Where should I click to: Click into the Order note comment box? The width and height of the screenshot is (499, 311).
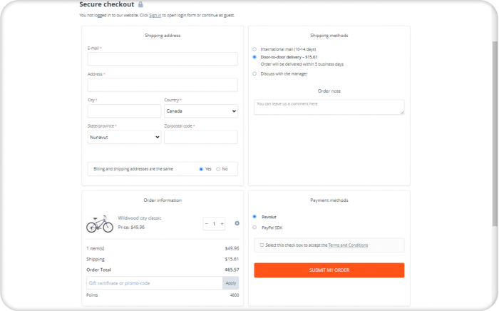[x=329, y=107]
